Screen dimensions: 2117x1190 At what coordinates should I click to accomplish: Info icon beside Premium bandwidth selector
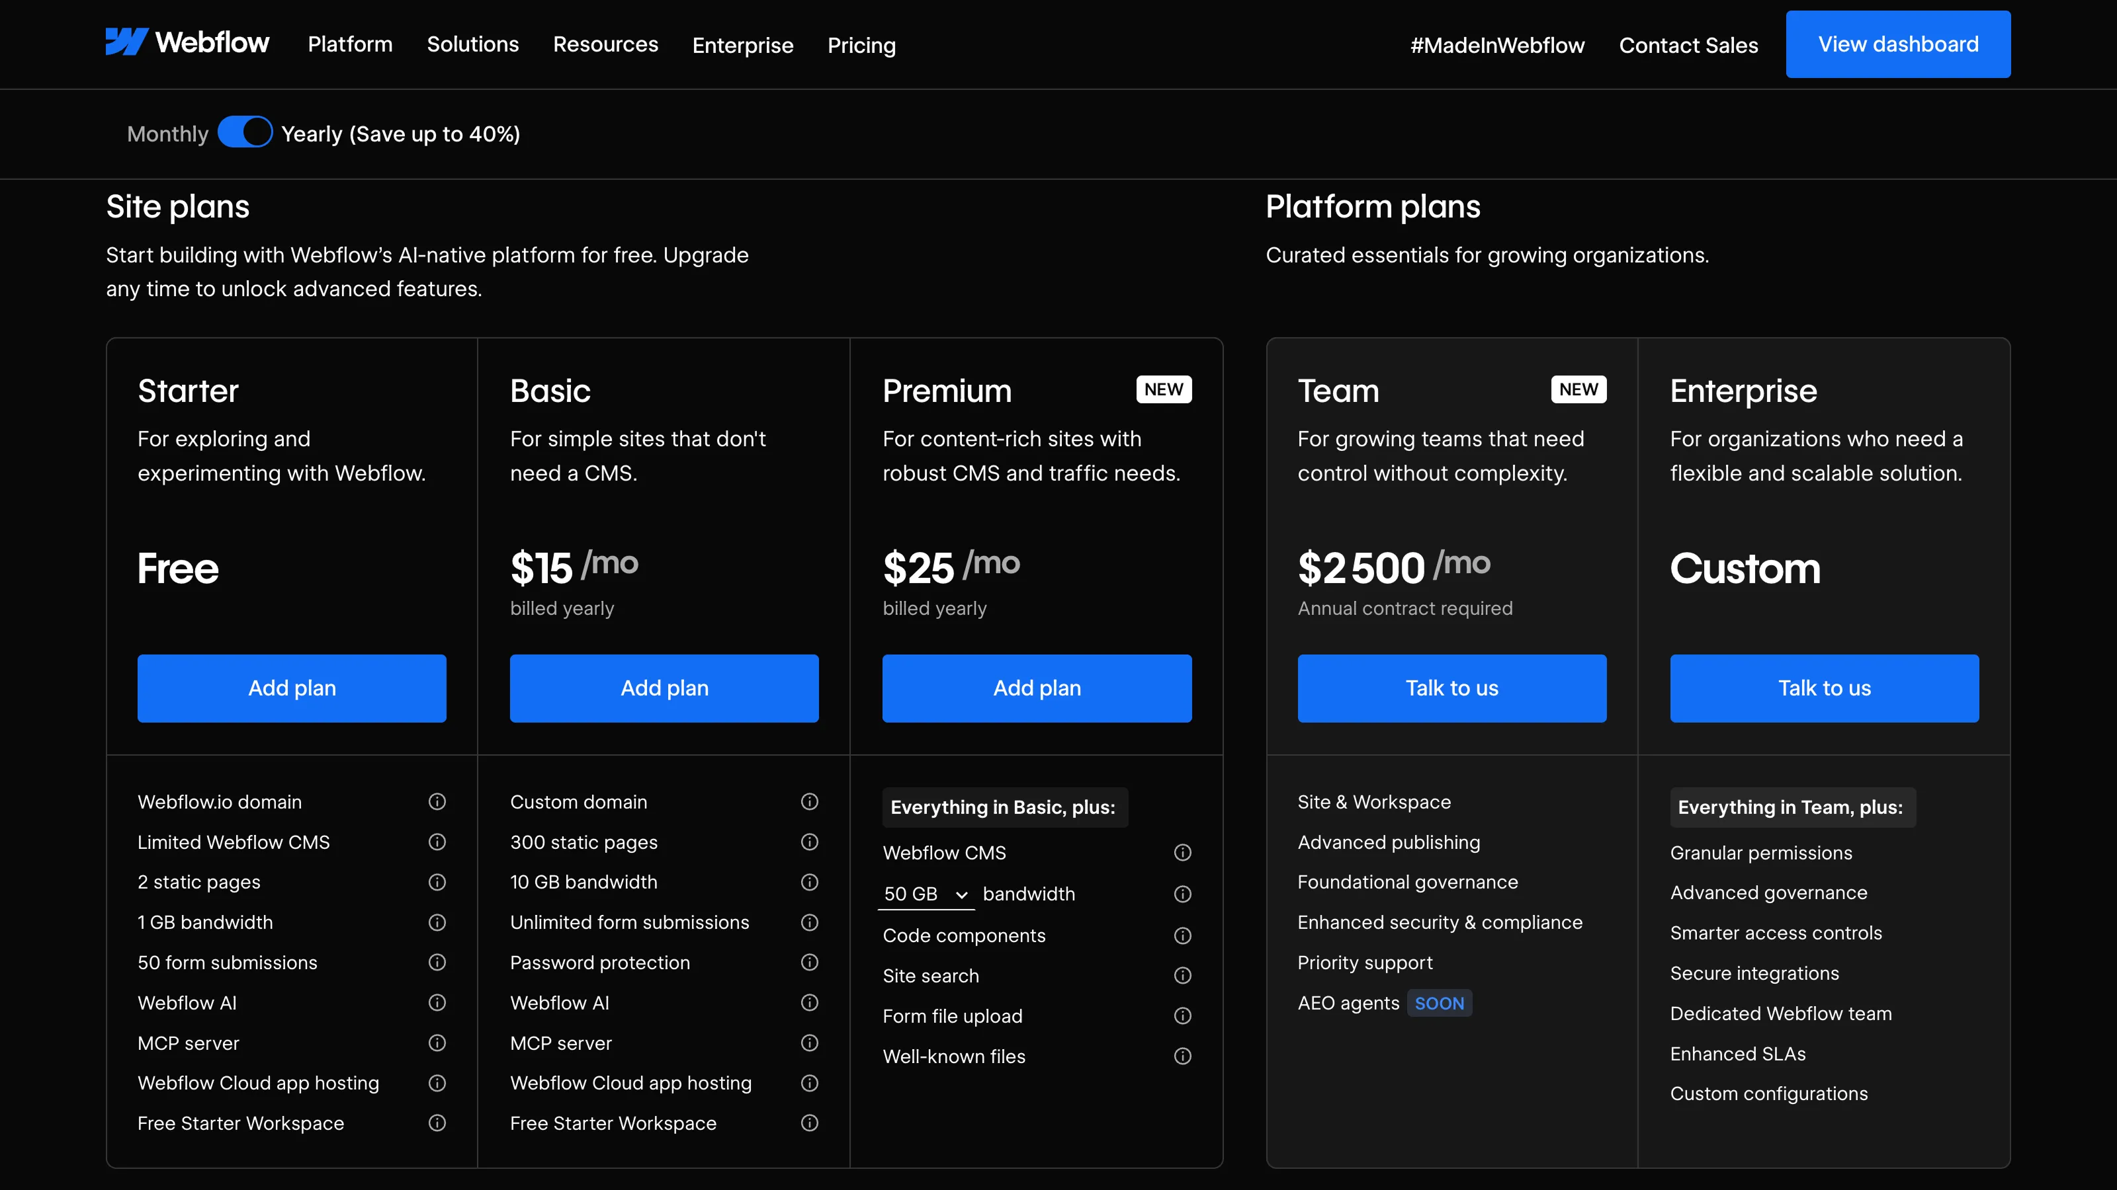1183,894
